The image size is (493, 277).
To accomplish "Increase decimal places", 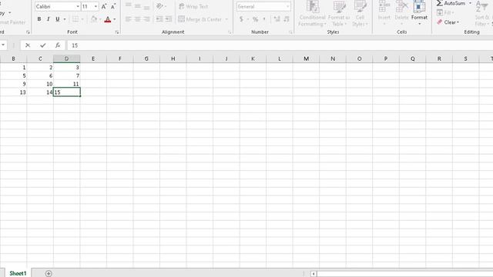I will (x=277, y=19).
